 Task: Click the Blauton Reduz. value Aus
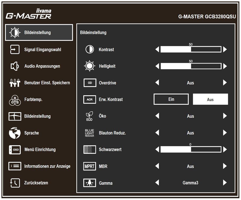point(190,133)
